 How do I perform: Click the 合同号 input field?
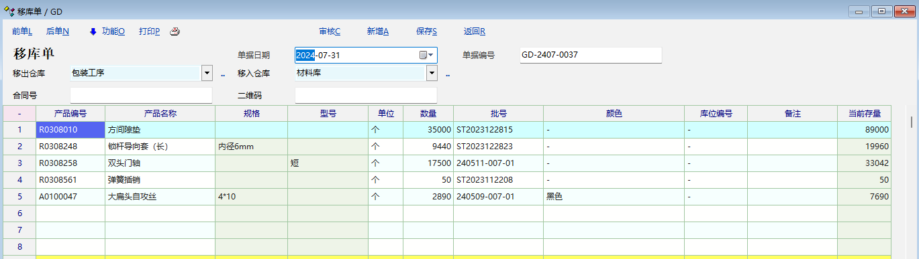[x=141, y=95]
